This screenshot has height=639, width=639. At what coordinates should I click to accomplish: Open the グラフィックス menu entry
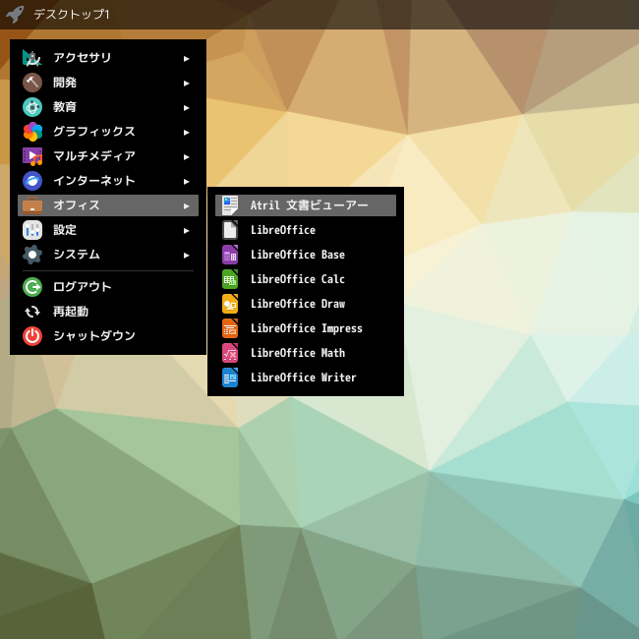click(x=108, y=132)
